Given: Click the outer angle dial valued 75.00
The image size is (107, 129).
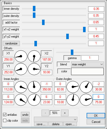Looking at the screenshot, I should 86,100.
